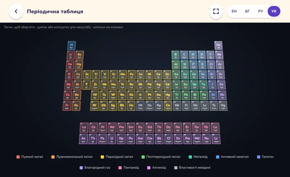
Task: Click the Oxygen (O) element
Action: [202, 55]
